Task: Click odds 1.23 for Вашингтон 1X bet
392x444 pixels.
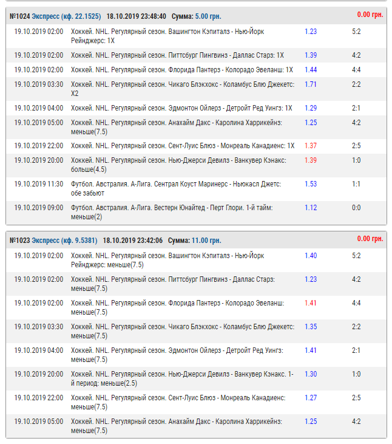Action: coord(311,32)
